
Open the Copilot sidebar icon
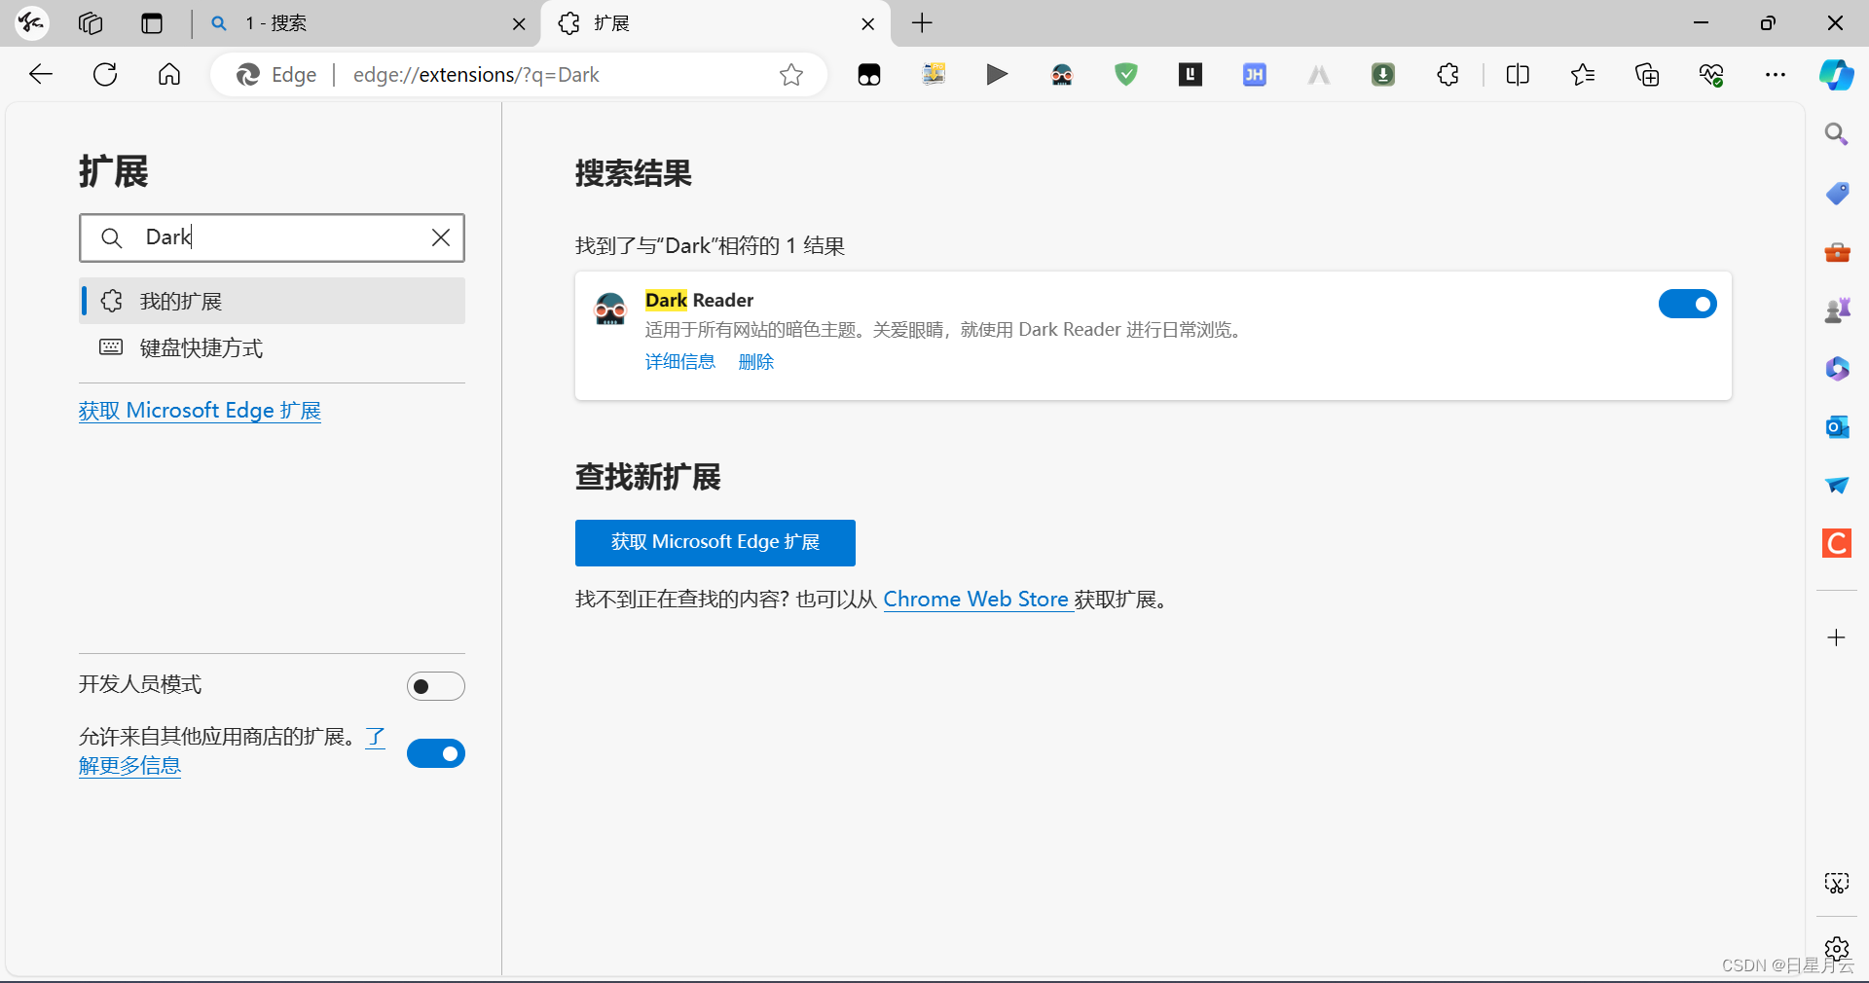click(1837, 75)
